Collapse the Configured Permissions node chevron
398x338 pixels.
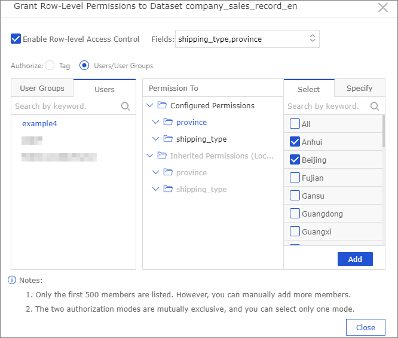tap(150, 105)
